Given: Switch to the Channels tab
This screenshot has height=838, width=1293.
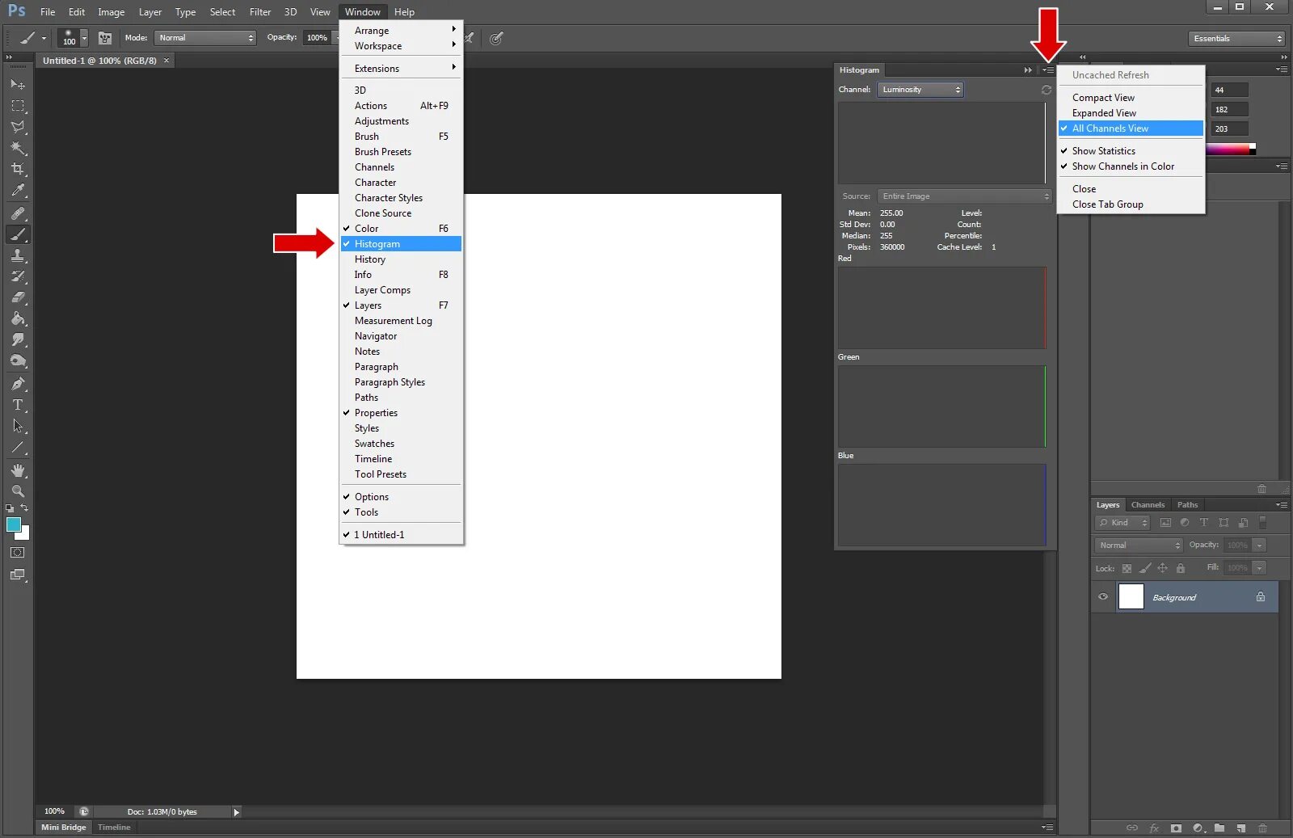Looking at the screenshot, I should click(x=1148, y=504).
